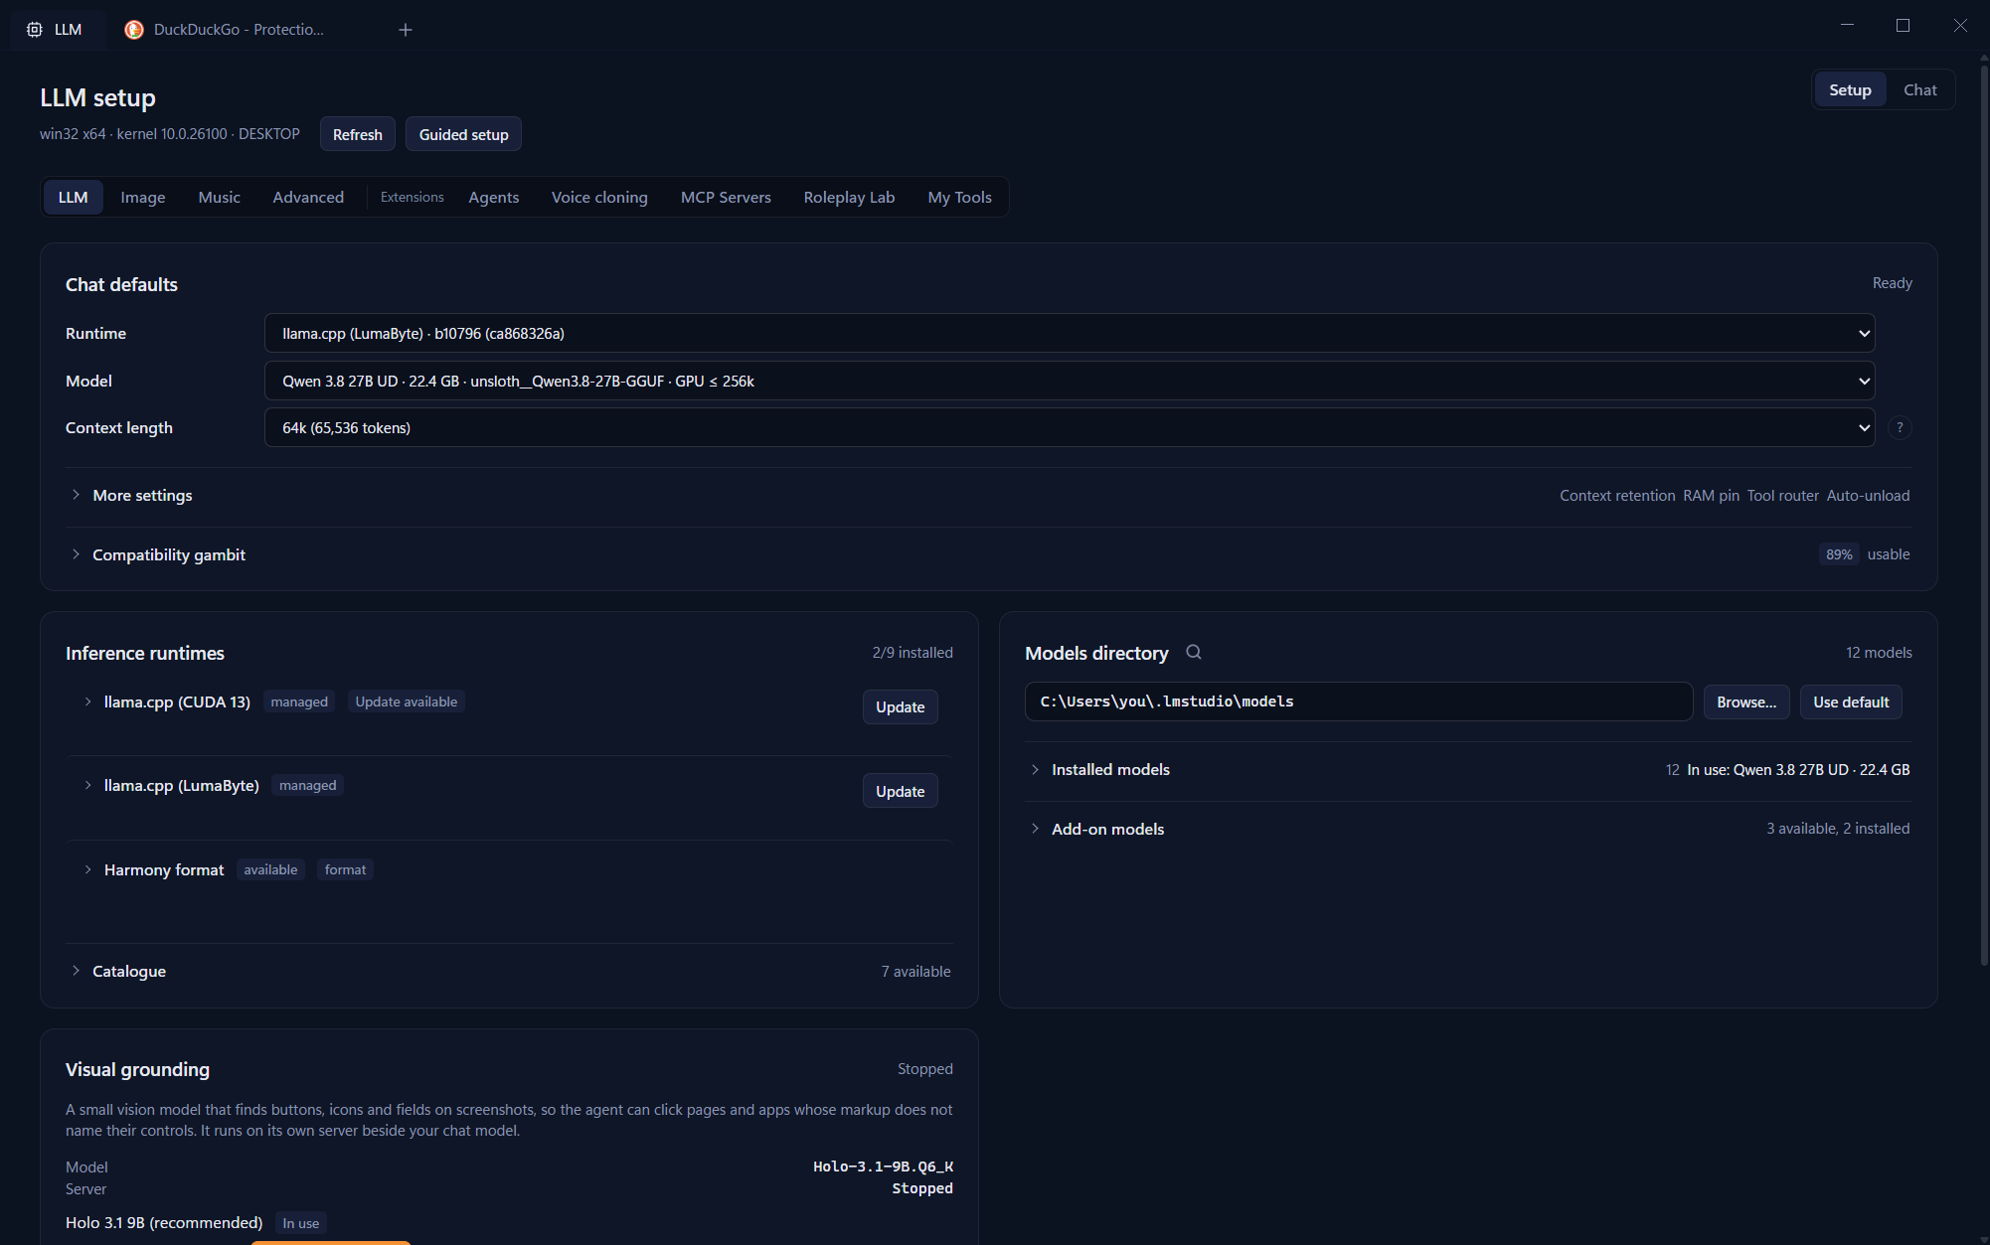
Task: Open the Agents tab
Action: tap(494, 198)
